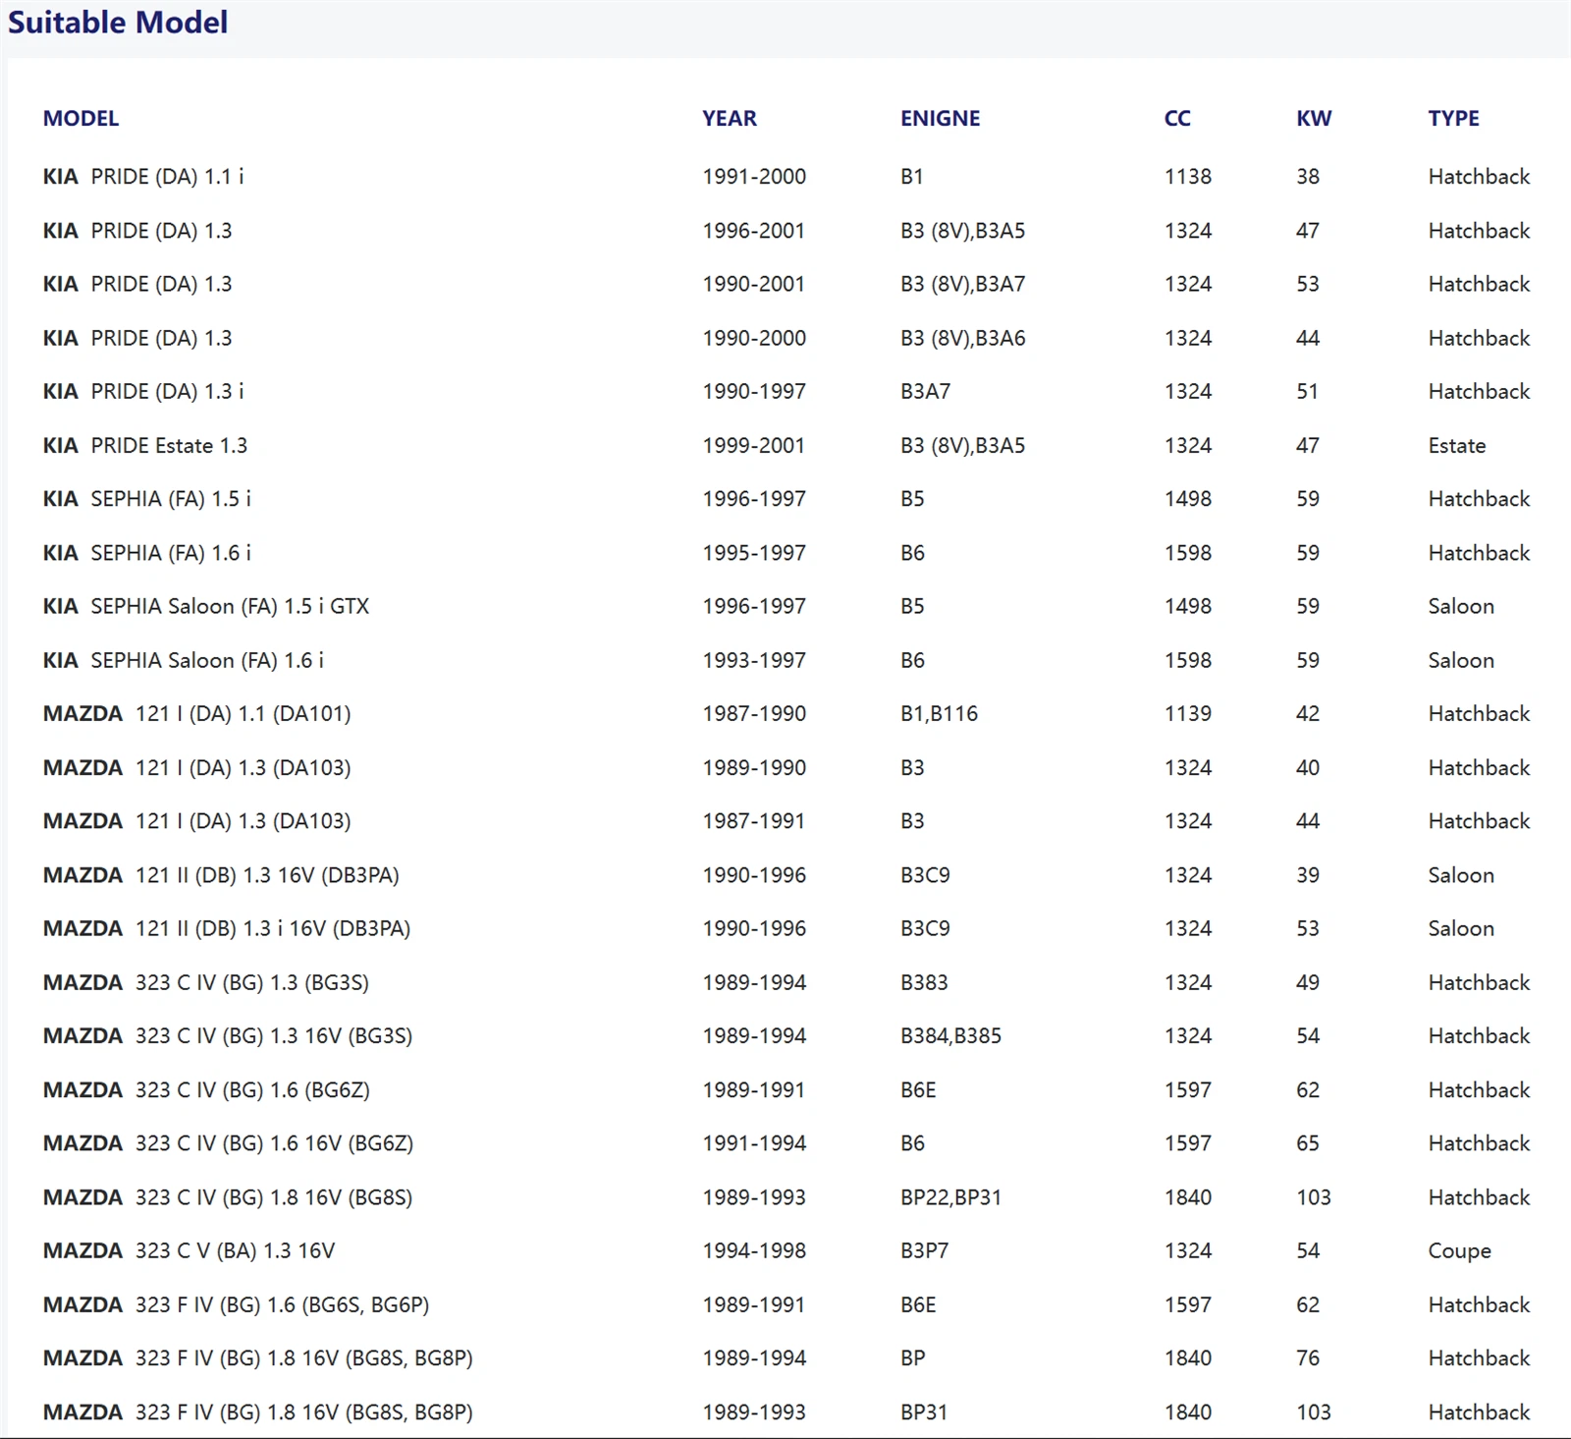Select MAZDA 323 C IV 1.8 16V (BG8S)
Viewport: 1571px width, 1439px height.
[228, 1197]
